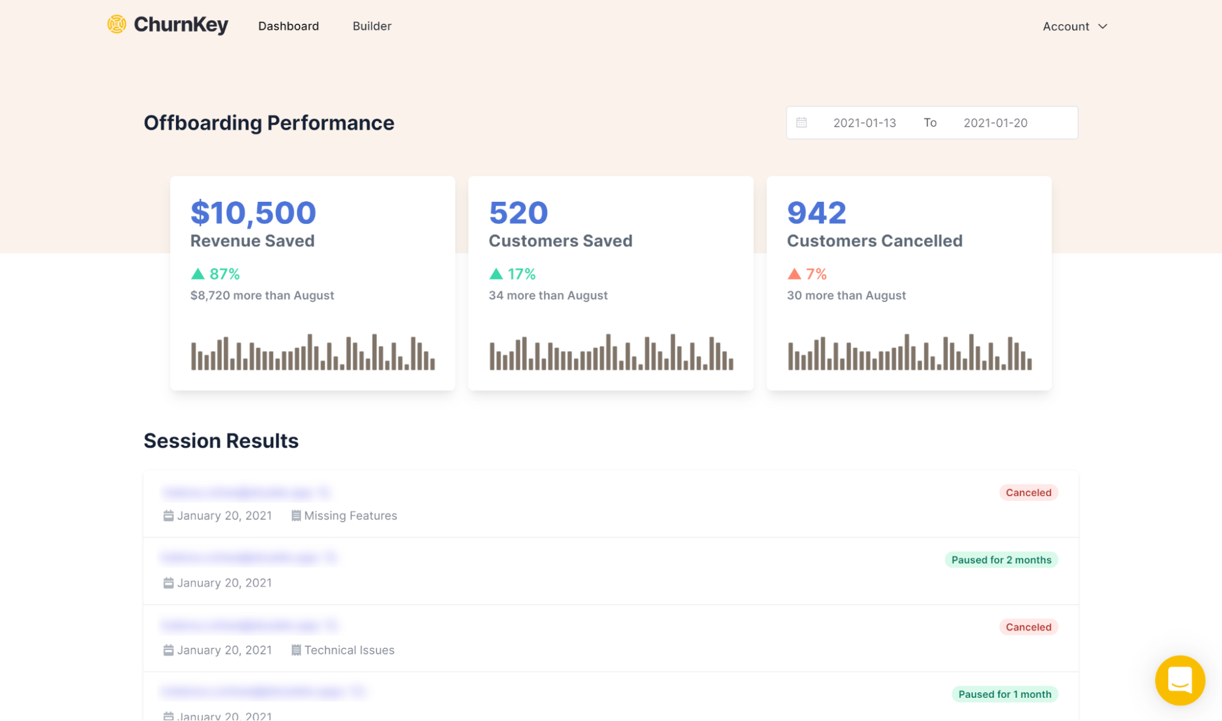Open the yellow chat widget
Image resolution: width=1222 pixels, height=721 pixels.
pos(1179,679)
